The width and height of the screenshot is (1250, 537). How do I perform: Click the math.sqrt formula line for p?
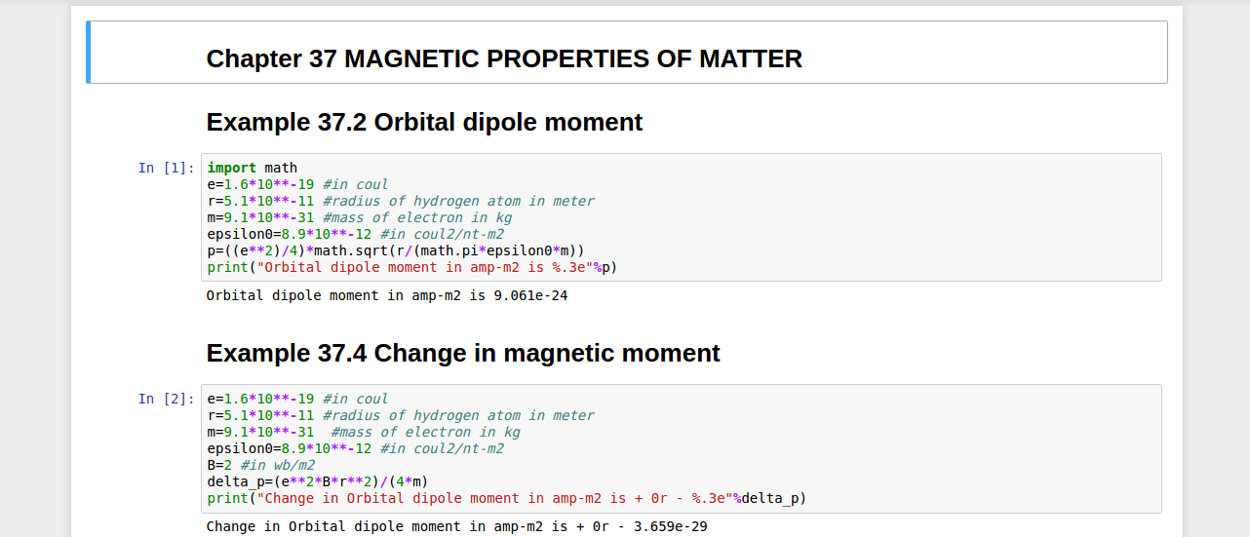coord(395,250)
